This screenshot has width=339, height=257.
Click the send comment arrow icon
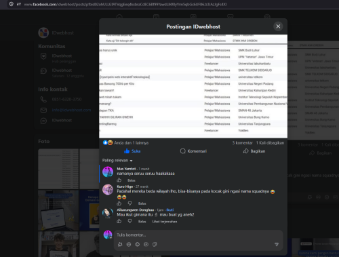[277, 244]
